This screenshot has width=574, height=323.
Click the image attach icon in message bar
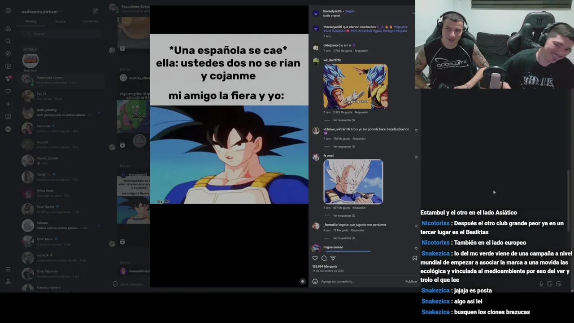tap(550, 284)
